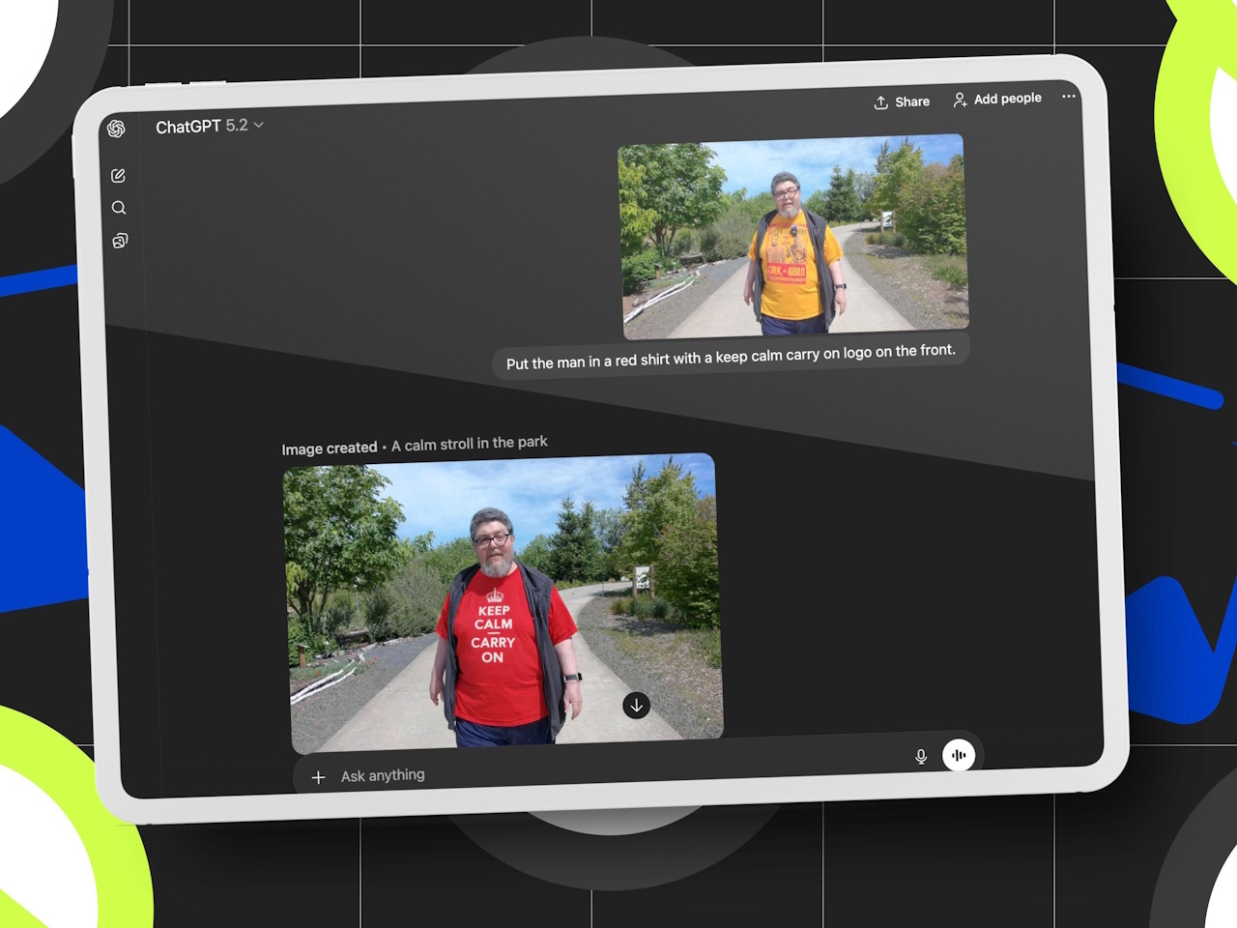Click the 'A calm stroll in the park' title
Screen dimensions: 1237x928
(x=470, y=444)
